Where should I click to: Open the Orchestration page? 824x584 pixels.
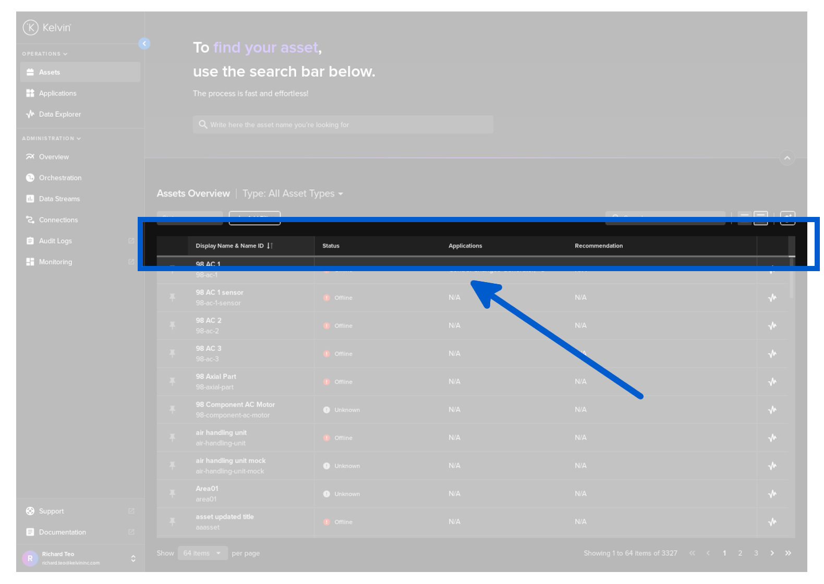[x=60, y=178]
